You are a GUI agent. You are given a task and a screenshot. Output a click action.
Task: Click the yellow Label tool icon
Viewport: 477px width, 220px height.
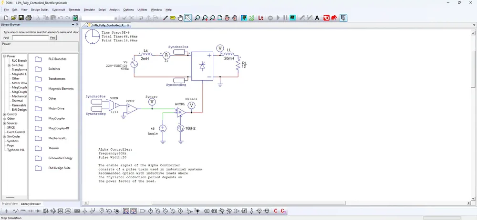173,18
